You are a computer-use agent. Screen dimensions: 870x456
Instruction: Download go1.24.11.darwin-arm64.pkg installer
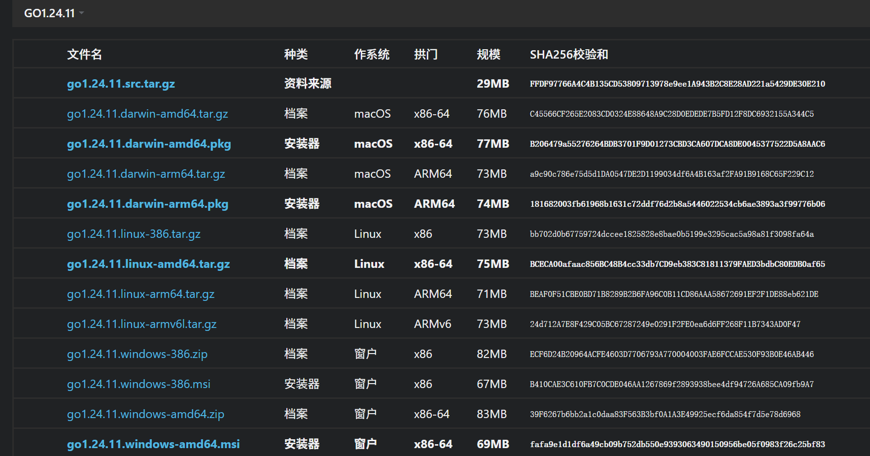pos(147,204)
